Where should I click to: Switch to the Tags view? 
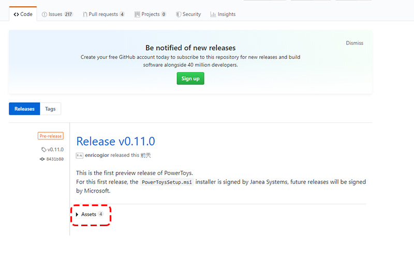50,109
